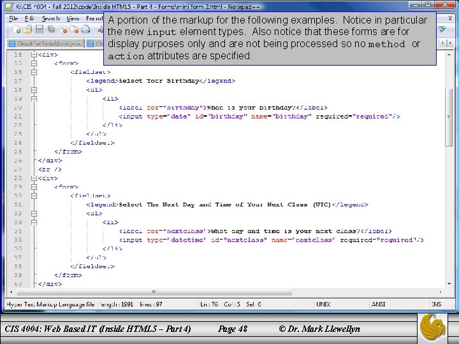
Task: Click the horizontal scrollbar left arrow
Action: [x=11, y=292]
